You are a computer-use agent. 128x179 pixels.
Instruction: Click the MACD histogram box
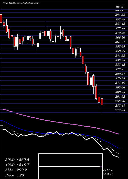(70, 166)
